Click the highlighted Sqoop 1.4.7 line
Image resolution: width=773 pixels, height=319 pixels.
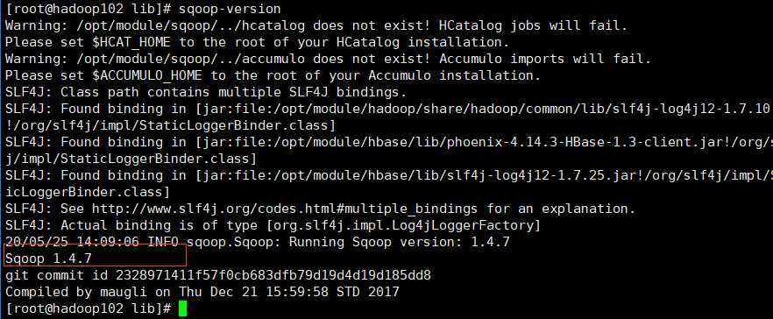[48, 259]
